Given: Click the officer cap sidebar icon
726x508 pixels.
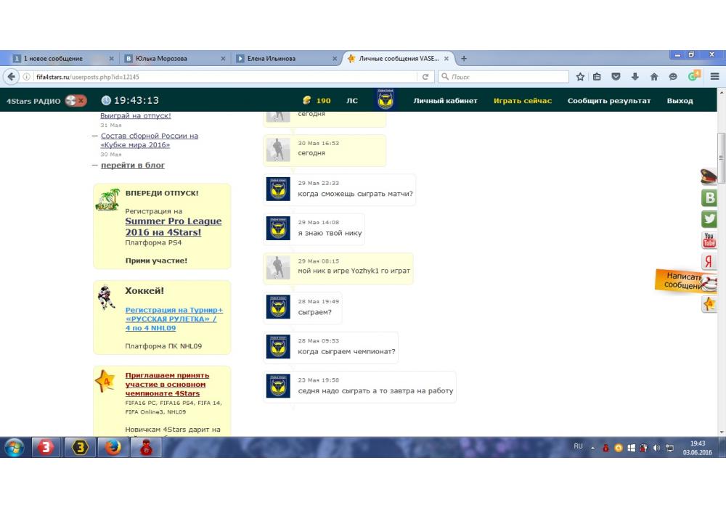Looking at the screenshot, I should pos(709,176).
